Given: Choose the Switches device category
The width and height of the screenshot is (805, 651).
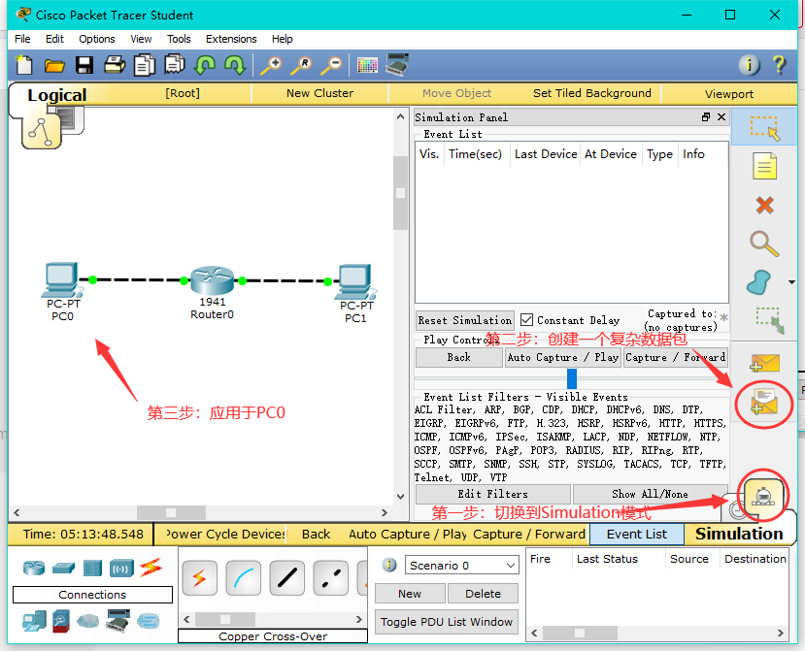Looking at the screenshot, I should pos(63,568).
